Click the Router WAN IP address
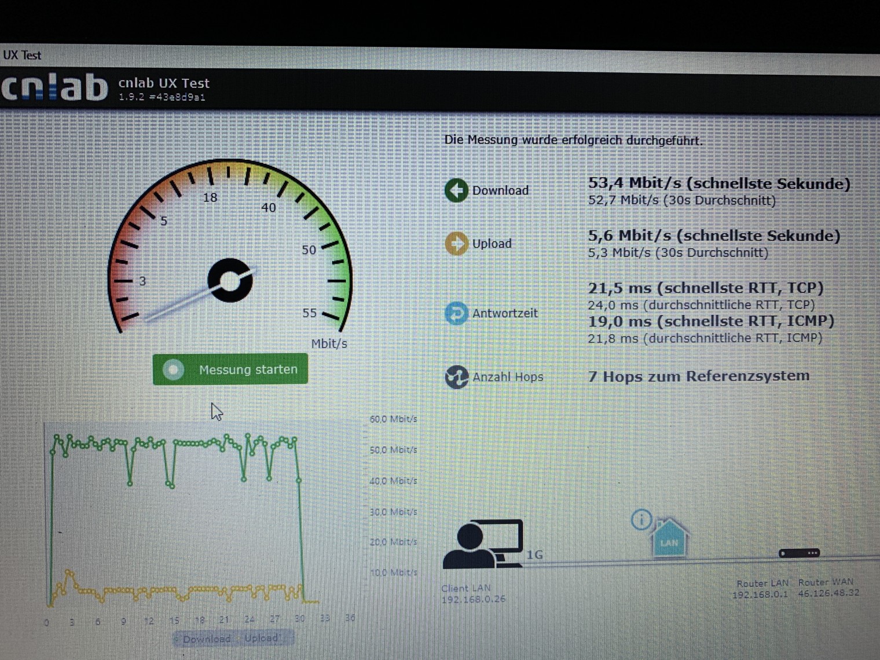The width and height of the screenshot is (880, 660). (828, 593)
